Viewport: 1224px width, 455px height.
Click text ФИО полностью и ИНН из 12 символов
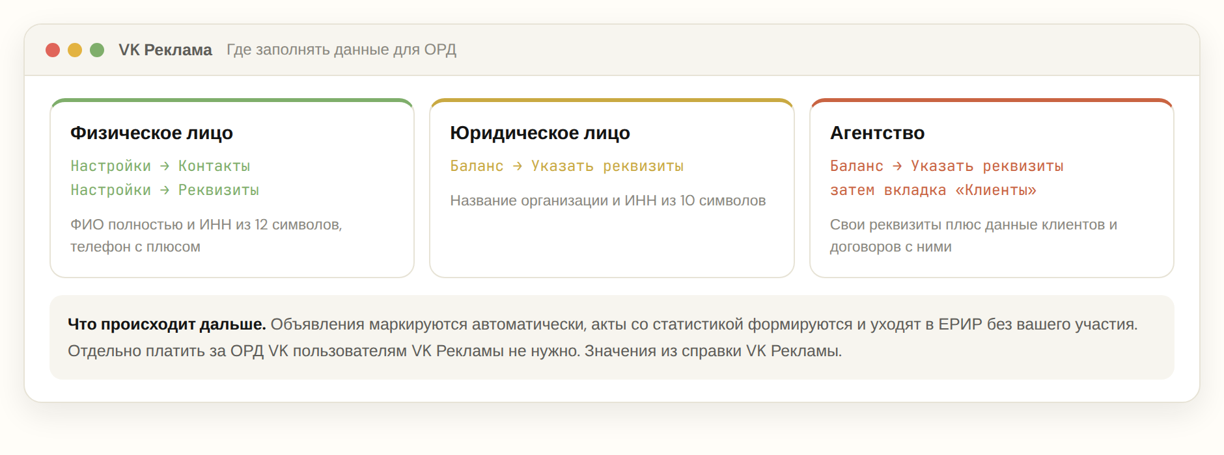pyautogui.click(x=206, y=224)
